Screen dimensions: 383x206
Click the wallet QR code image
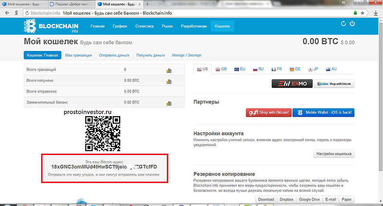point(102,133)
